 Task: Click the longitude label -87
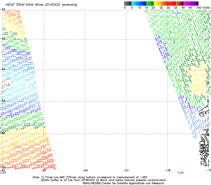[x=44, y=170]
